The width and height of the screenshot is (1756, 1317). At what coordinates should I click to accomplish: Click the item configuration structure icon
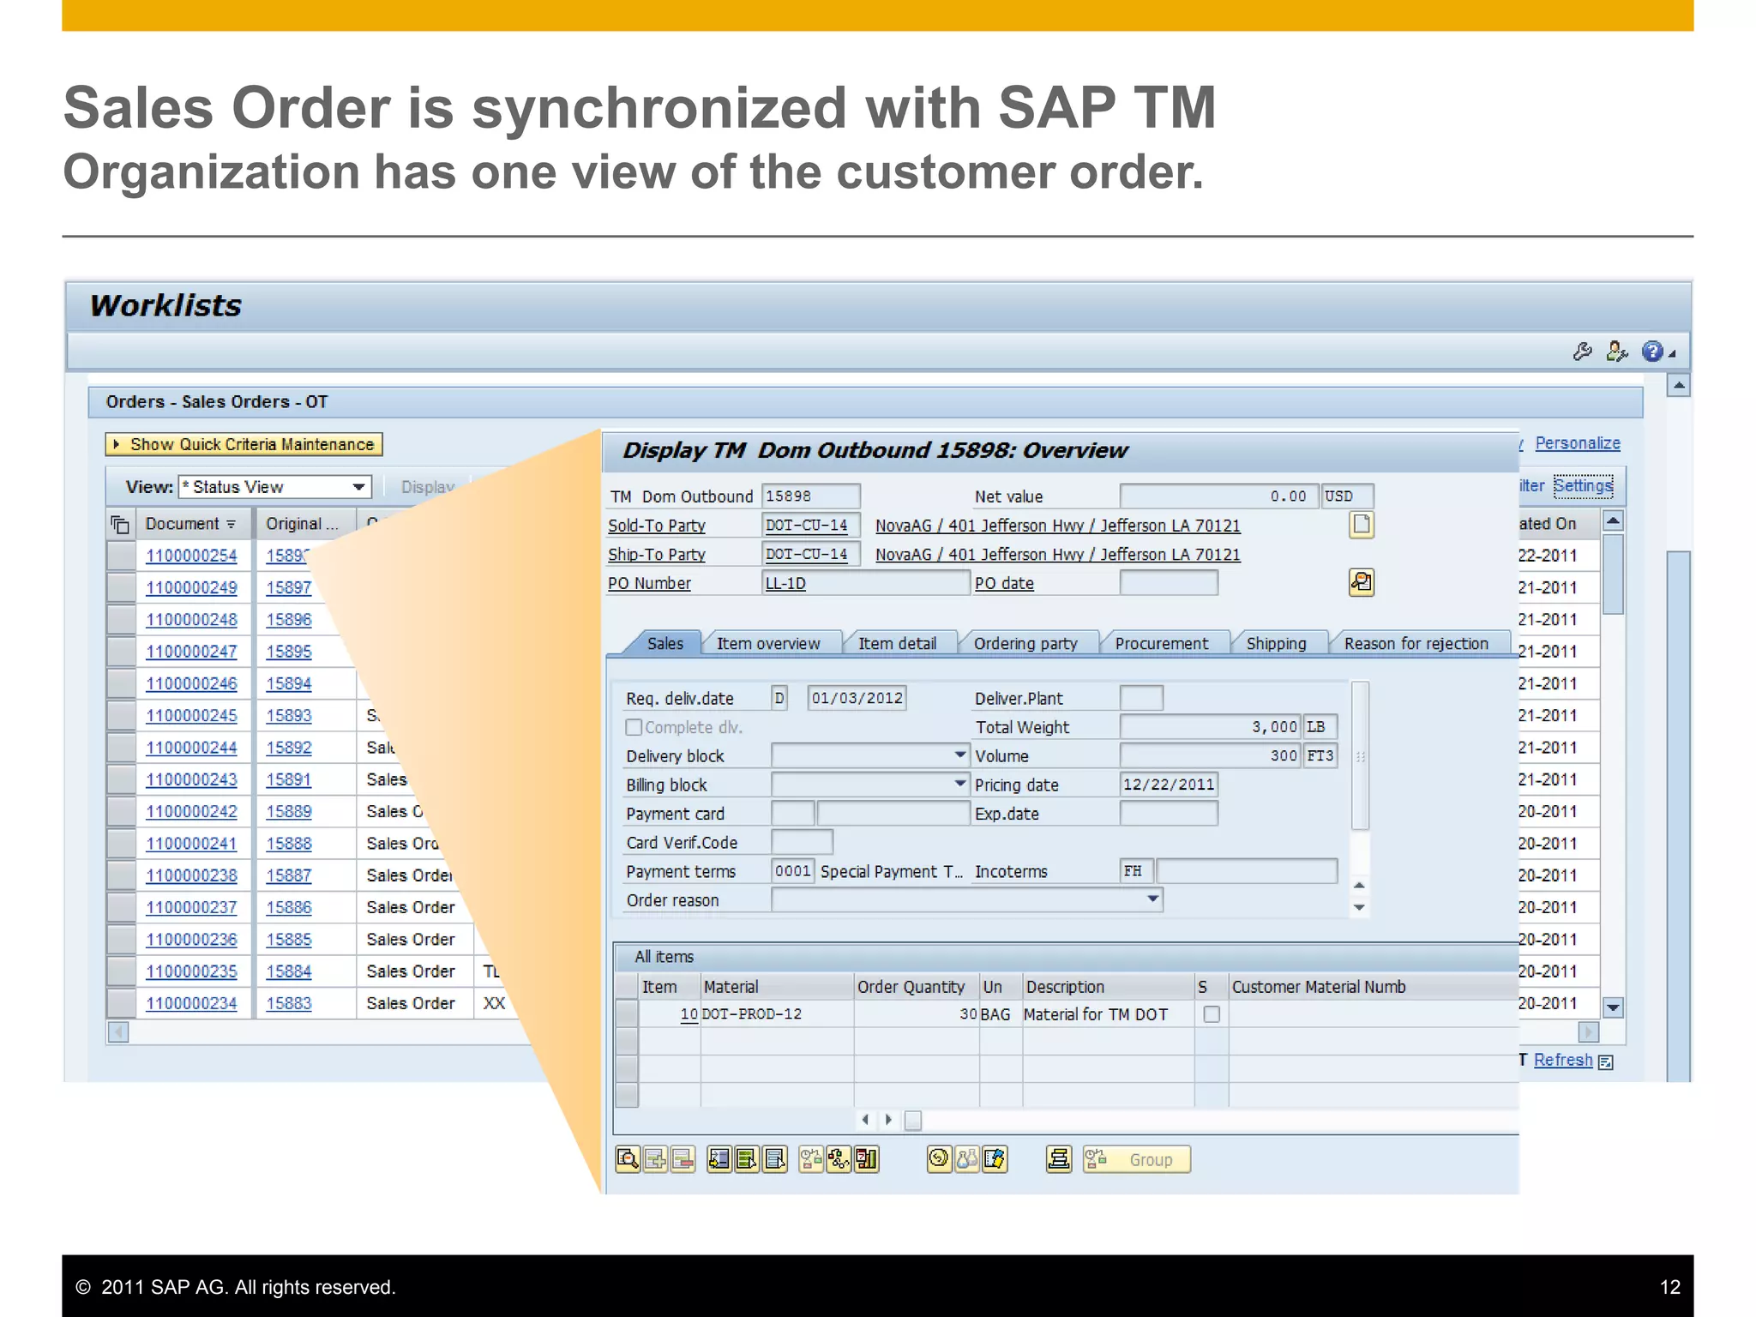[x=839, y=1159]
